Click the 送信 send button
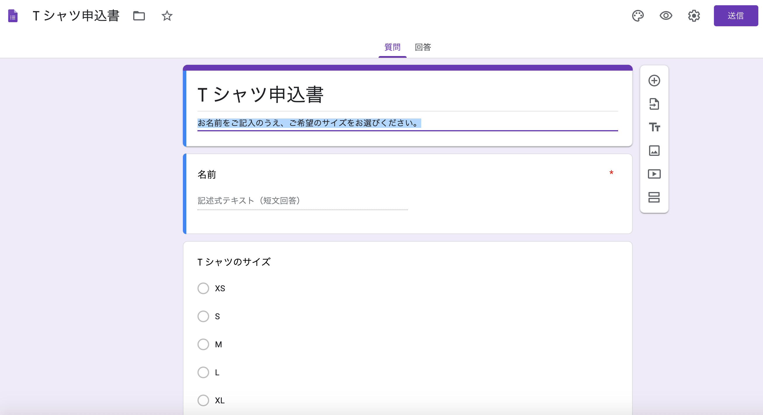This screenshot has height=415, width=763. pos(736,16)
